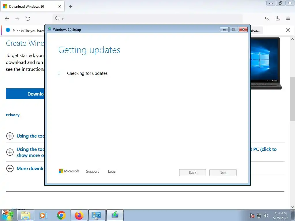
Task: Click the 'PC (click to' link text on the webpage
Action: click(265, 149)
